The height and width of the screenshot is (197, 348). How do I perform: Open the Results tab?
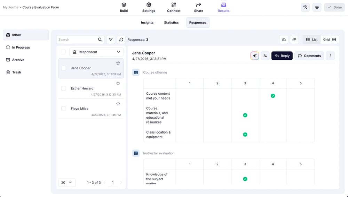(223, 8)
